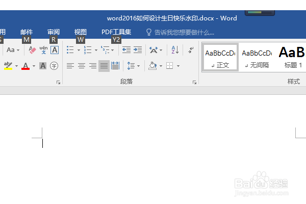Expand the Change Case dropdown arrow

(18, 50)
